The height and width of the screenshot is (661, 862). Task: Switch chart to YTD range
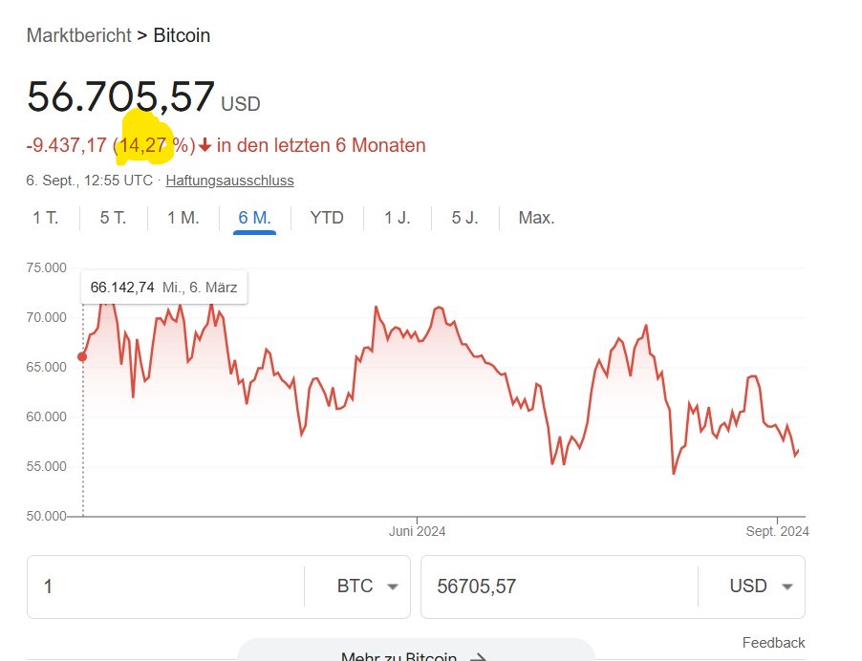click(327, 218)
